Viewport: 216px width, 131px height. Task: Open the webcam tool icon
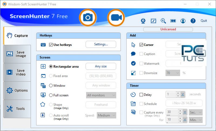(x=144, y=21)
